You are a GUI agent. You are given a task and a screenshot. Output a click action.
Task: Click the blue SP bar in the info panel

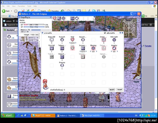tap(34, 27)
